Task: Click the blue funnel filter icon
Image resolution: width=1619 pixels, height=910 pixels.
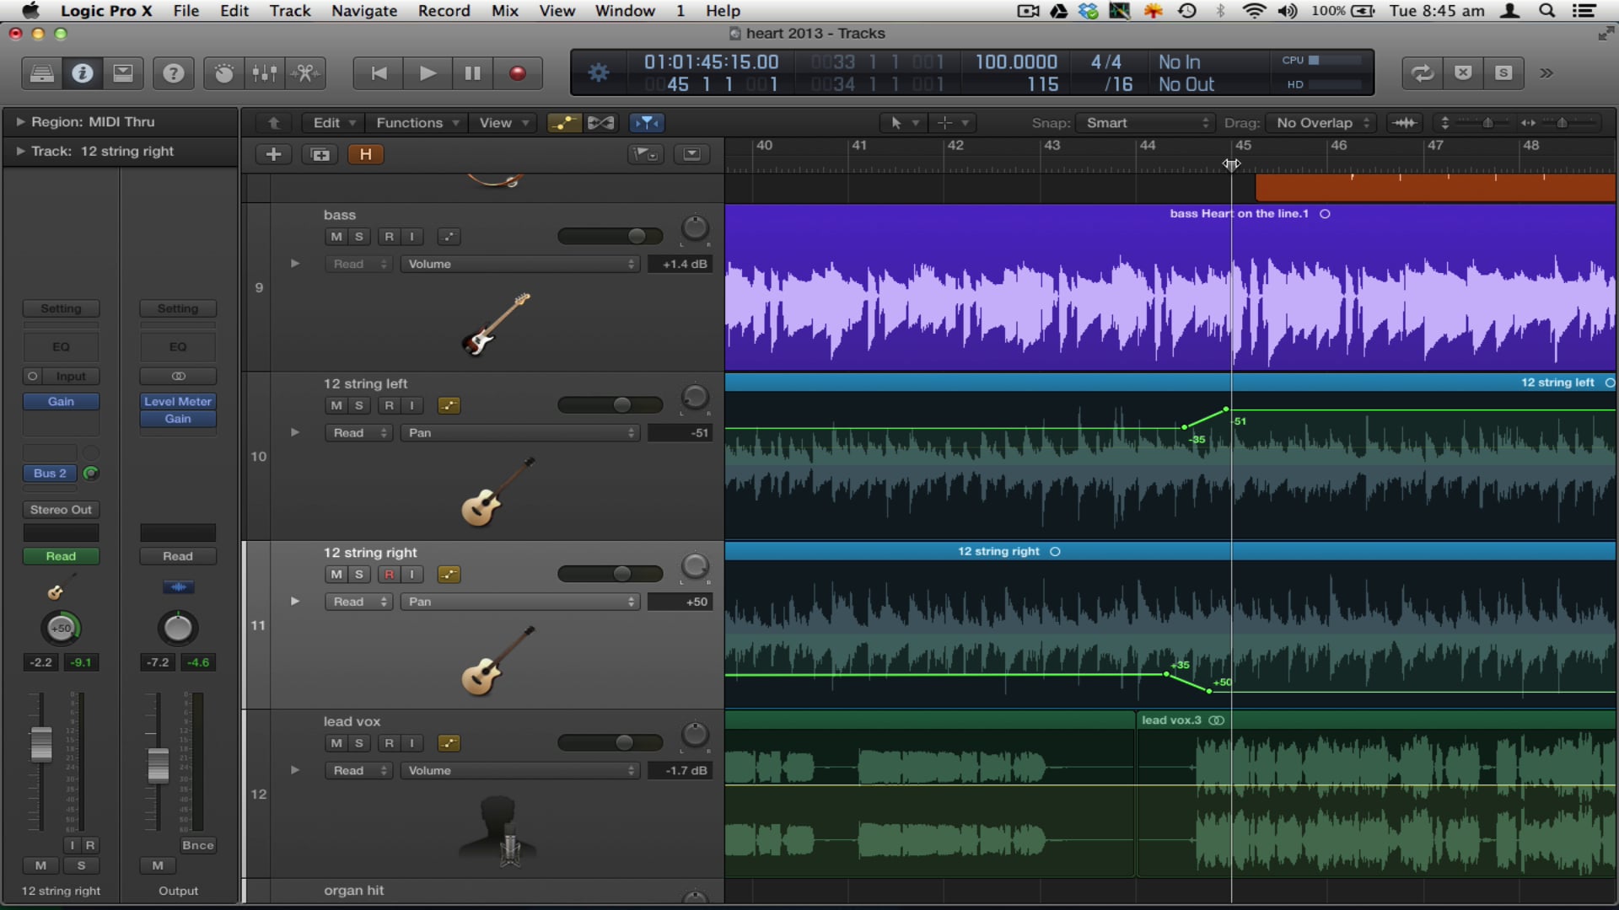Action: (x=647, y=123)
